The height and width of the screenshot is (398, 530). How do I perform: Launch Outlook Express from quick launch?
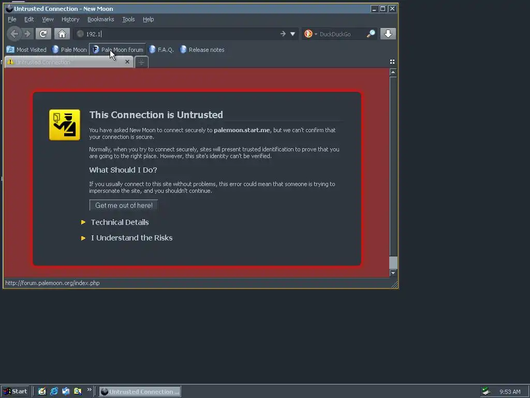pos(66,391)
